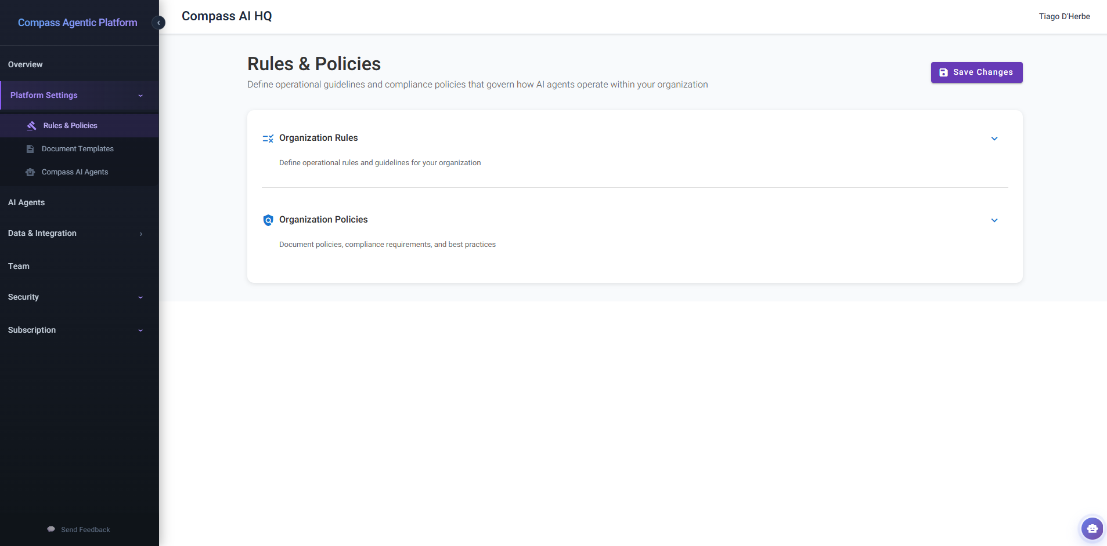Click the shield icon beside Organization Policies
This screenshot has height=546, width=1107.
click(x=268, y=220)
